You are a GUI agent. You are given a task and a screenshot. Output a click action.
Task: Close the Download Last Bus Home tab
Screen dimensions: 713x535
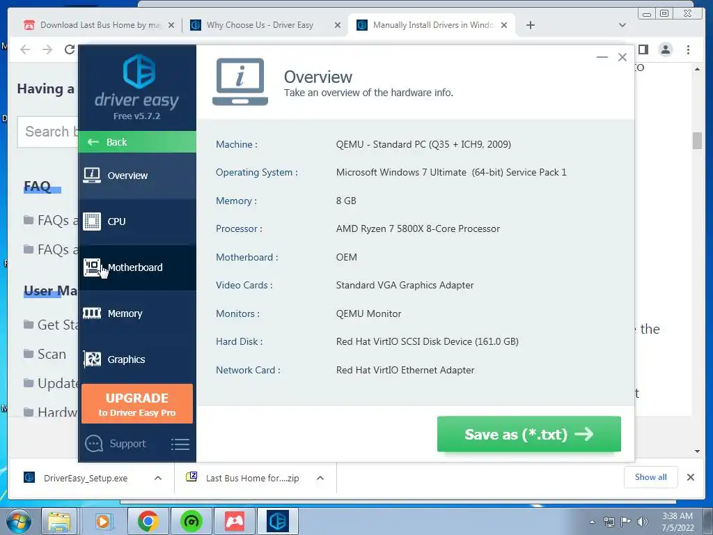click(x=171, y=25)
